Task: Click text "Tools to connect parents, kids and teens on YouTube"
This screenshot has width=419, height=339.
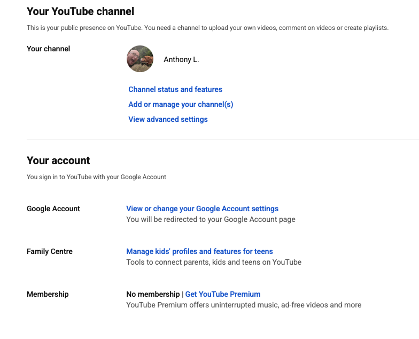Action: click(x=214, y=262)
